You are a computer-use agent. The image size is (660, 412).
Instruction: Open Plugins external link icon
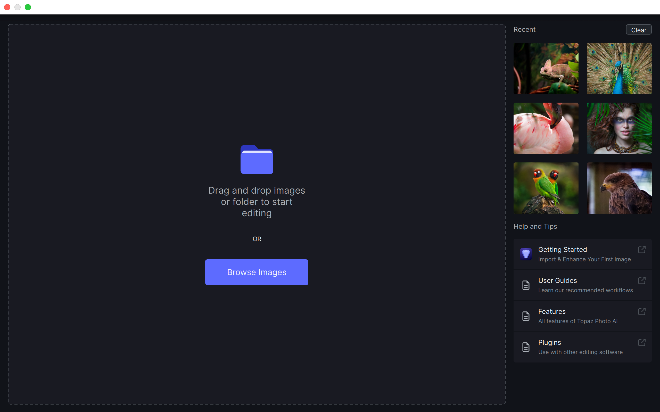(x=642, y=342)
